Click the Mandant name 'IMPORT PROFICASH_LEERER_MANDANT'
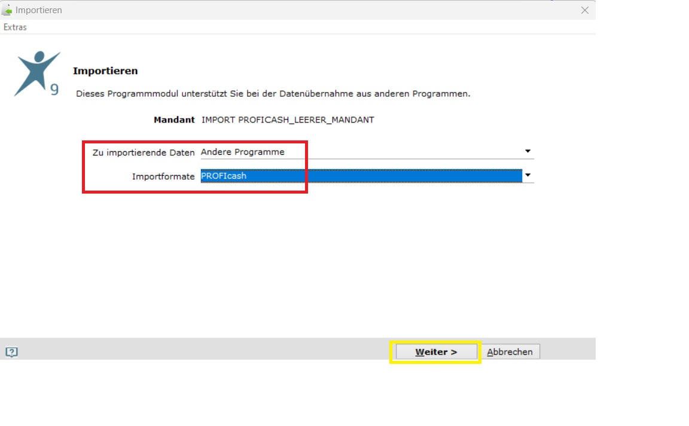Viewport: 689px width, 426px height. pyautogui.click(x=288, y=120)
